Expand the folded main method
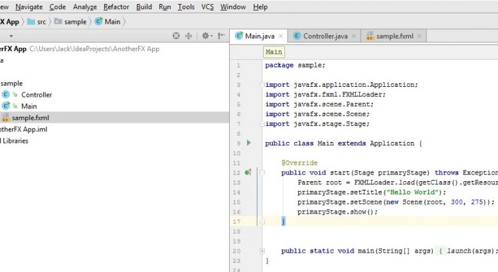The width and height of the screenshot is (498, 272). click(x=262, y=251)
